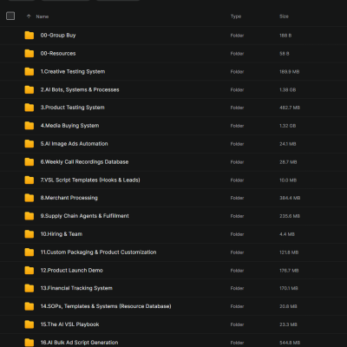Select "7.VSL Script Templates (Hooks & Leads)" name
Viewport: 347px width, 347px height.
tap(90, 180)
